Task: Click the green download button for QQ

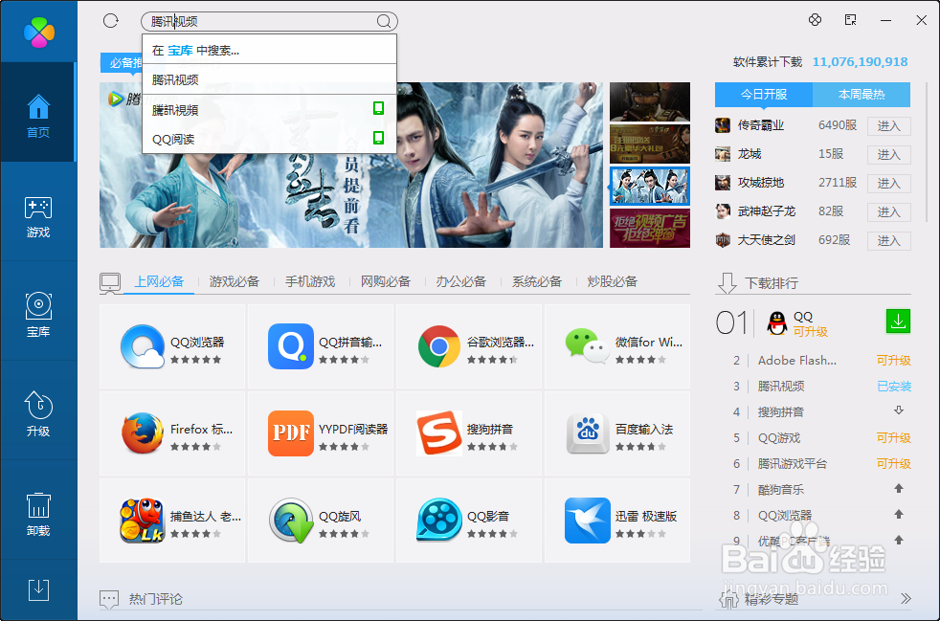Action: (x=898, y=322)
